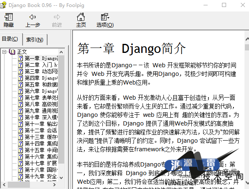The image size is (249, 189).
Task: Click the content pane scroll up arrow
Action: [x=247, y=39]
